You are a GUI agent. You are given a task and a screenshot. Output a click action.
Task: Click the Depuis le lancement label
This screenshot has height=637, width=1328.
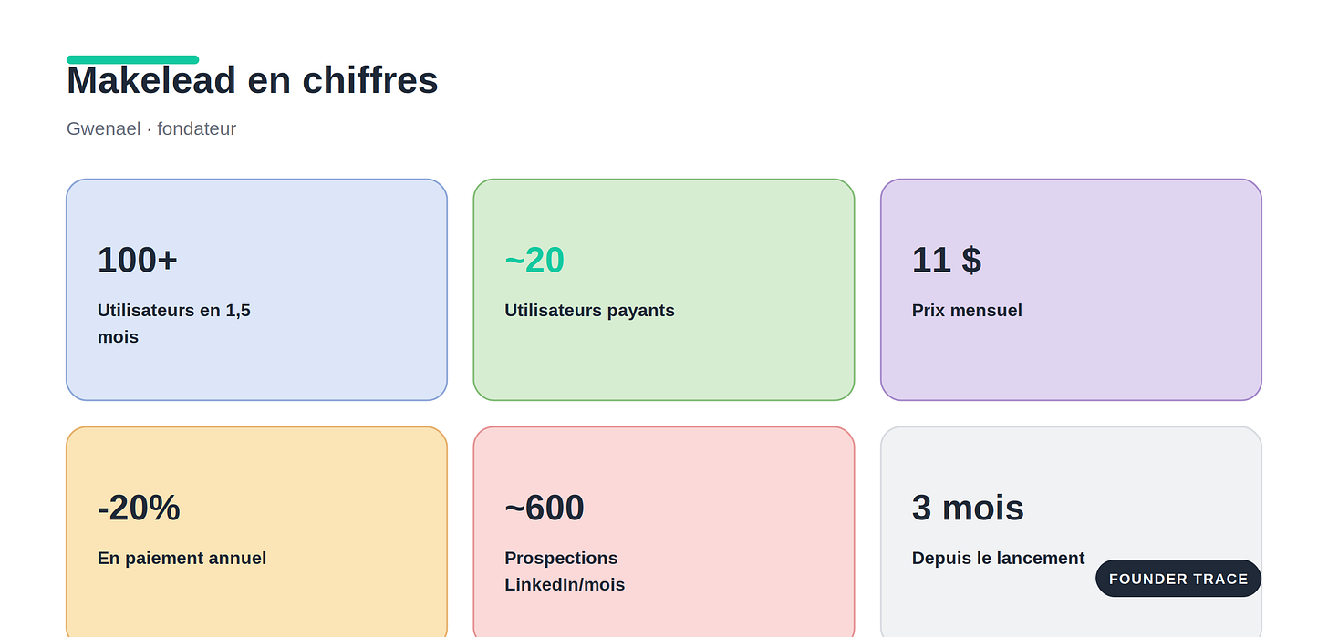click(998, 558)
